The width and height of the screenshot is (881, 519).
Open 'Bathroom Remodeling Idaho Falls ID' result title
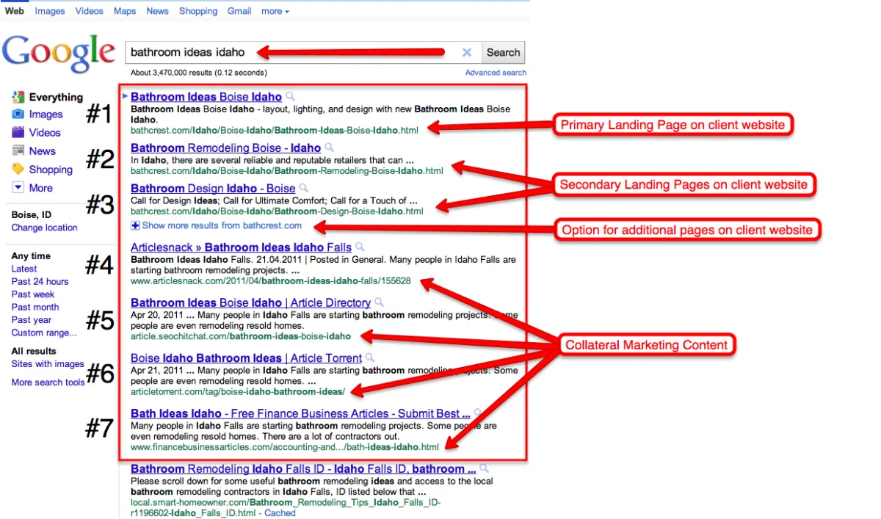(x=303, y=469)
